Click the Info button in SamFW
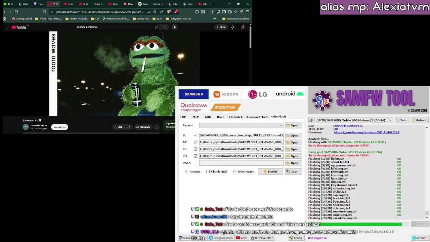Image resolution: width=430 pixels, height=242 pixels. pyautogui.click(x=401, y=120)
